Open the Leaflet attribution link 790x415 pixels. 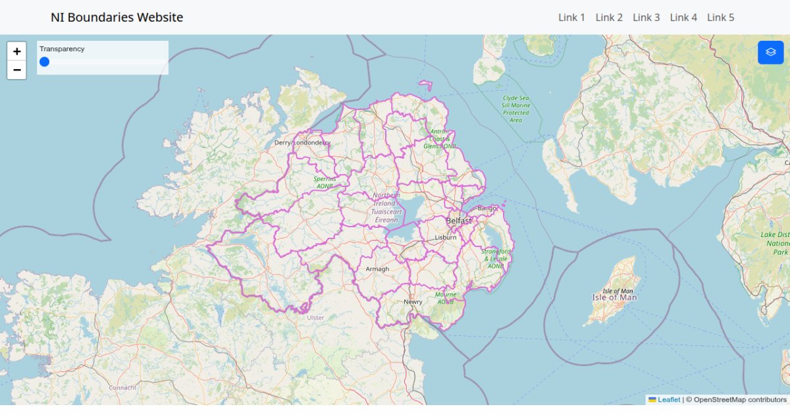[x=669, y=400]
